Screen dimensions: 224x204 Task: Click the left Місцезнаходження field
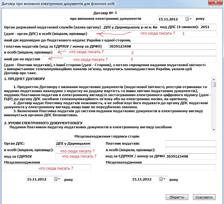click(47, 168)
